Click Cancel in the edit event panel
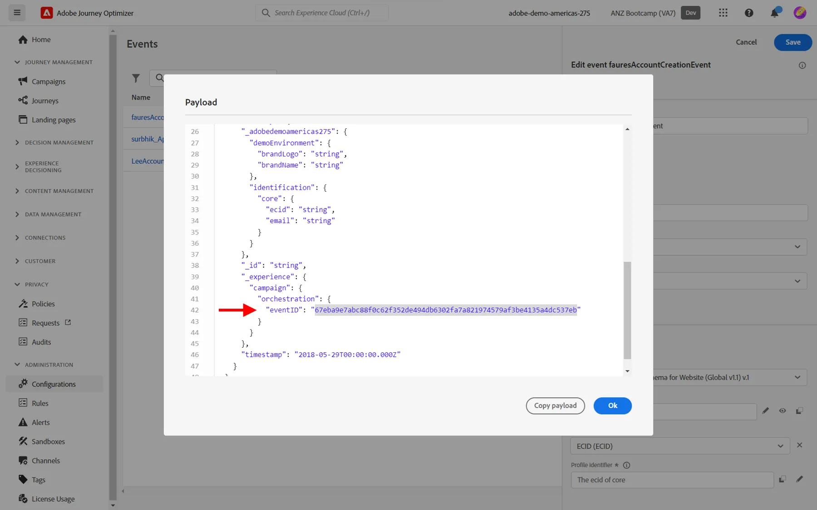Viewport: 817px width, 510px height. pos(746,42)
